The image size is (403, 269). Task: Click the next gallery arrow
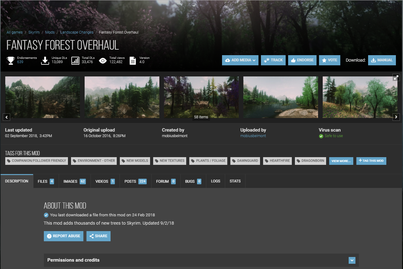click(x=396, y=117)
